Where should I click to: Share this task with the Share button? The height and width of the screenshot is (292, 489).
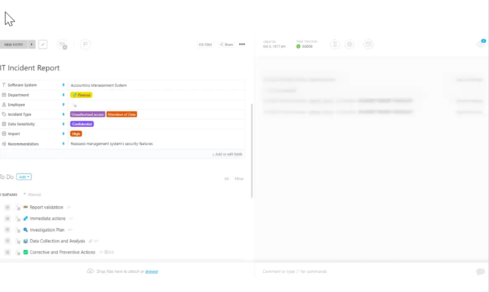(226, 44)
